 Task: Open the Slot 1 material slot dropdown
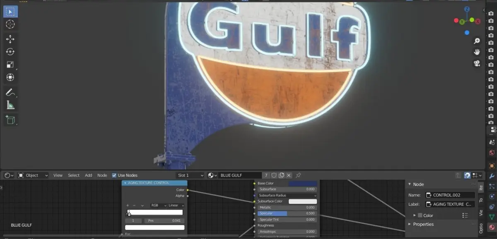(190, 175)
